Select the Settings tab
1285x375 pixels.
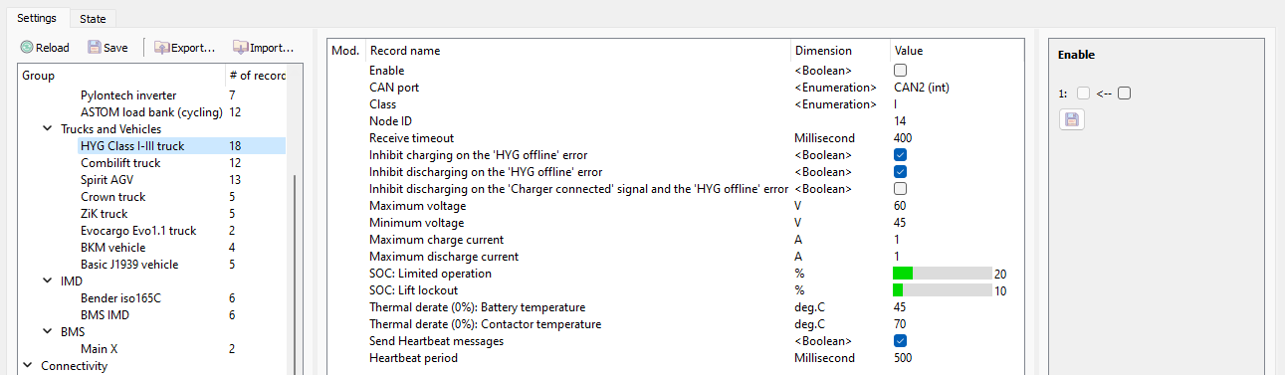36,17
